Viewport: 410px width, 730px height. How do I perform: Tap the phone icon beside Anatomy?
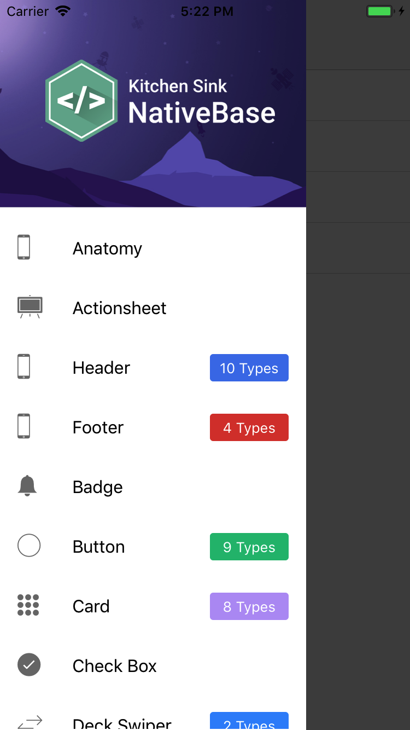coord(24,247)
